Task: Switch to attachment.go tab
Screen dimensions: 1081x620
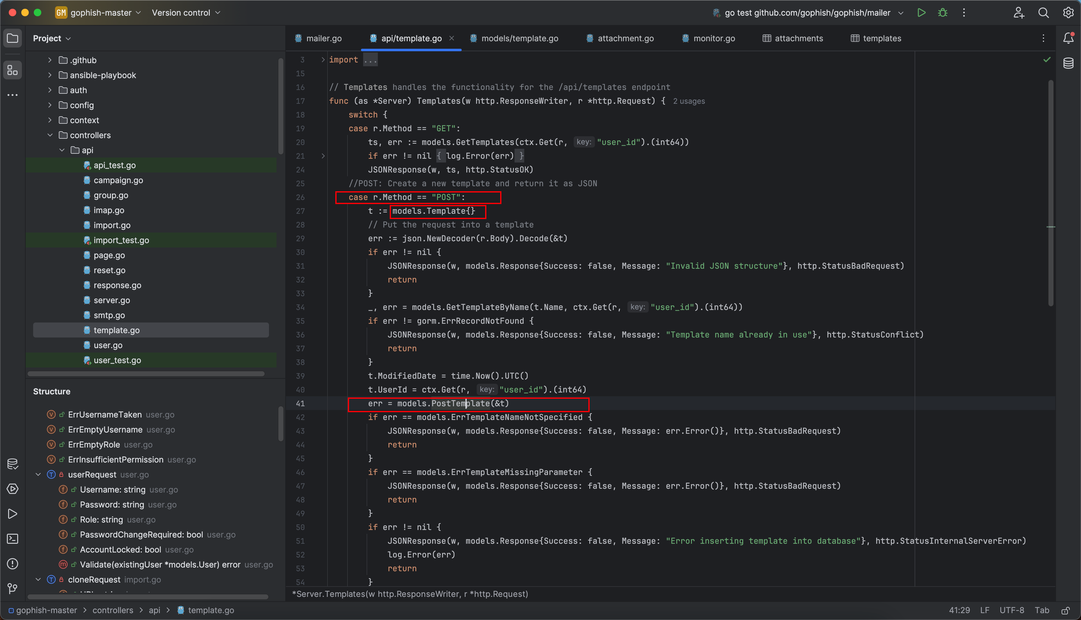Action: [x=620, y=38]
